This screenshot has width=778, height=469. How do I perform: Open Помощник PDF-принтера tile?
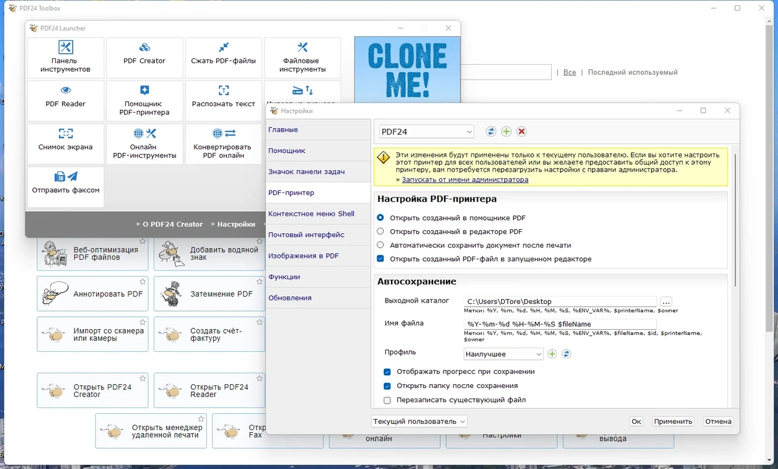tap(145, 100)
